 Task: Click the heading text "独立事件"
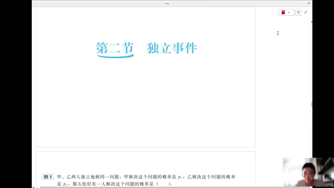pyautogui.click(x=172, y=48)
